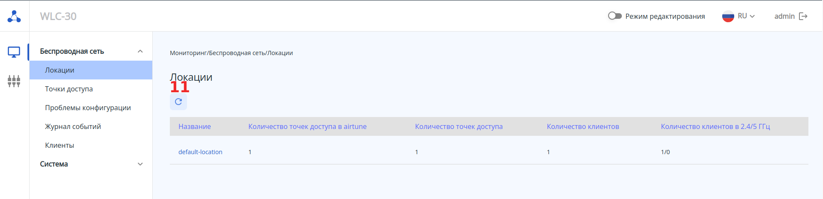Sort by Количество клиентов column
This screenshot has width=823, height=199.
pos(583,126)
